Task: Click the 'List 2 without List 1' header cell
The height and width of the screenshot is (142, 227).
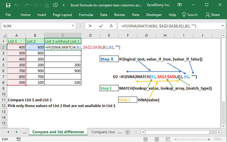Action: [x=63, y=41]
